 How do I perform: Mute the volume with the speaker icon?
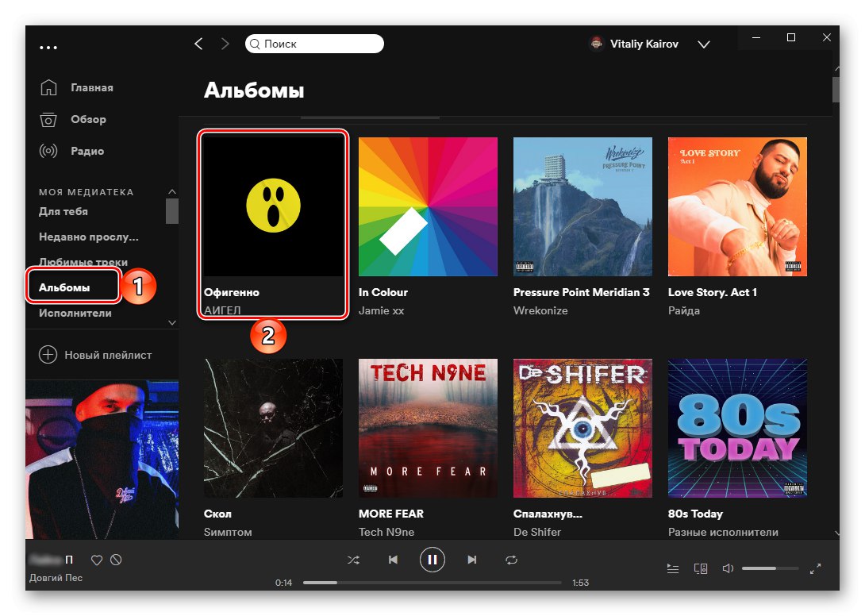point(728,568)
